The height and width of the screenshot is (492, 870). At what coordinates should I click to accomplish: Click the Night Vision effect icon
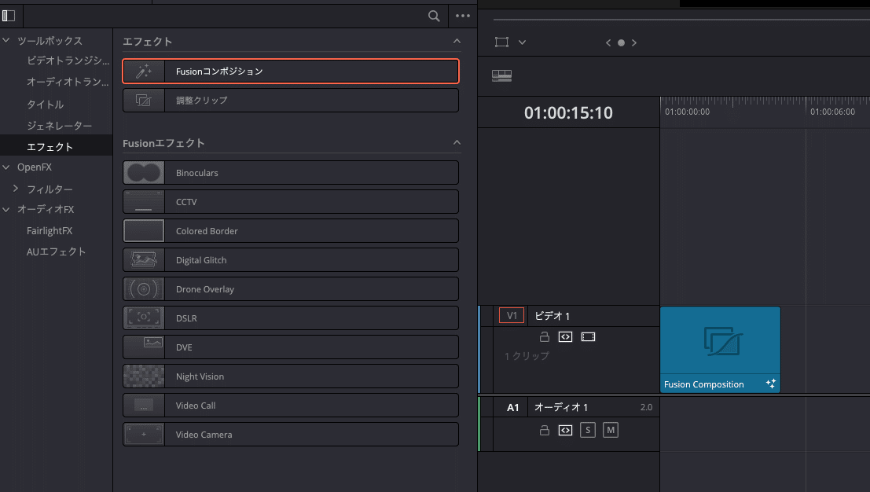tap(144, 376)
